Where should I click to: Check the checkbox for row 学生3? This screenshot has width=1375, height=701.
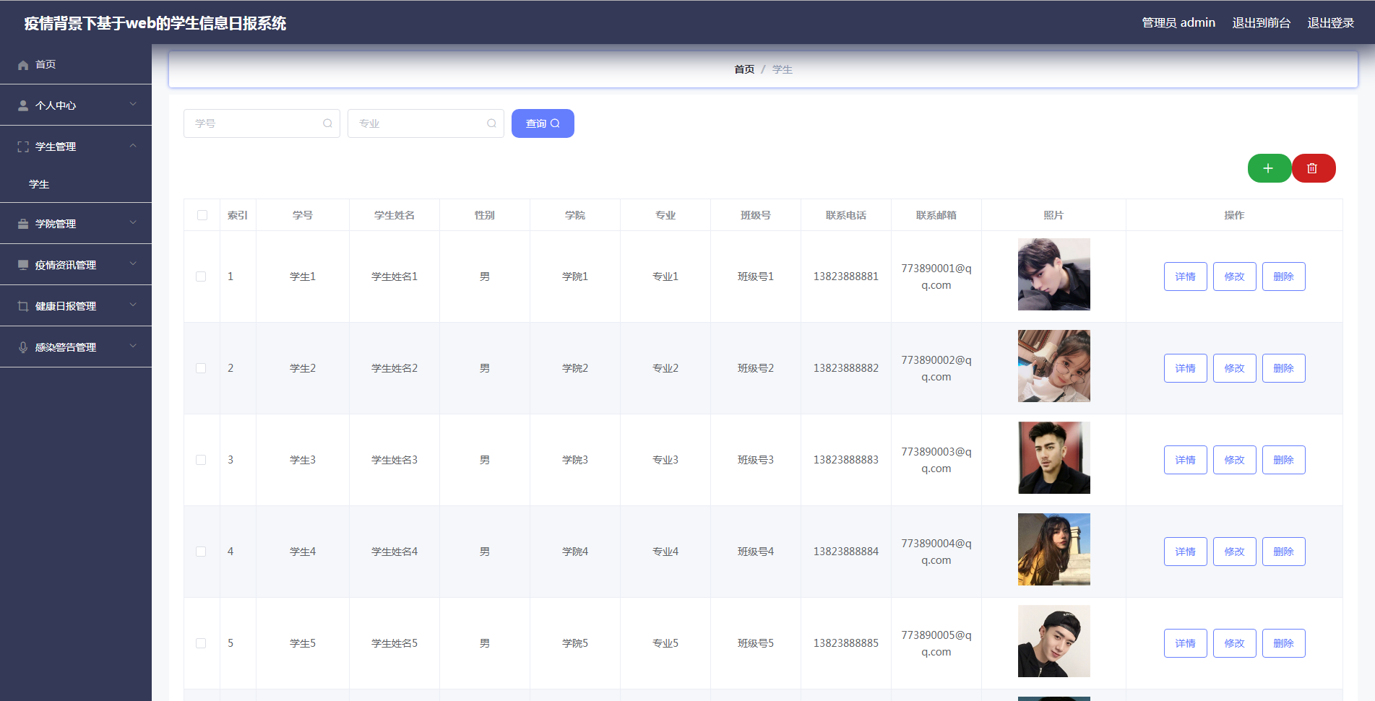(201, 460)
